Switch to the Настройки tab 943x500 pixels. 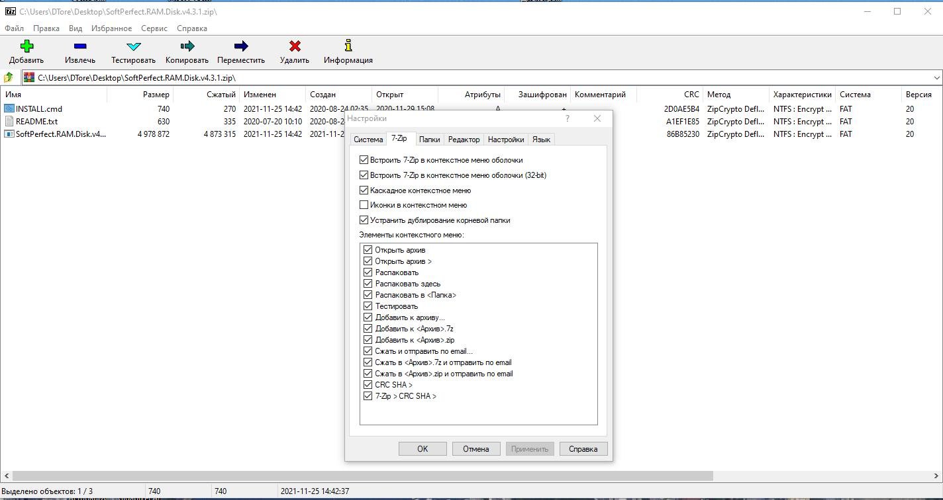tap(506, 140)
